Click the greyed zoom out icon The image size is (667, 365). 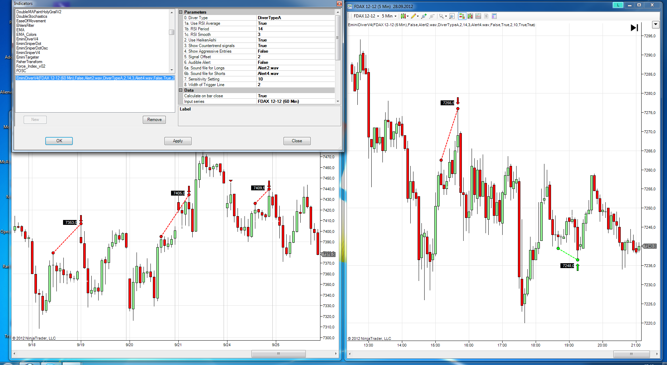point(432,16)
